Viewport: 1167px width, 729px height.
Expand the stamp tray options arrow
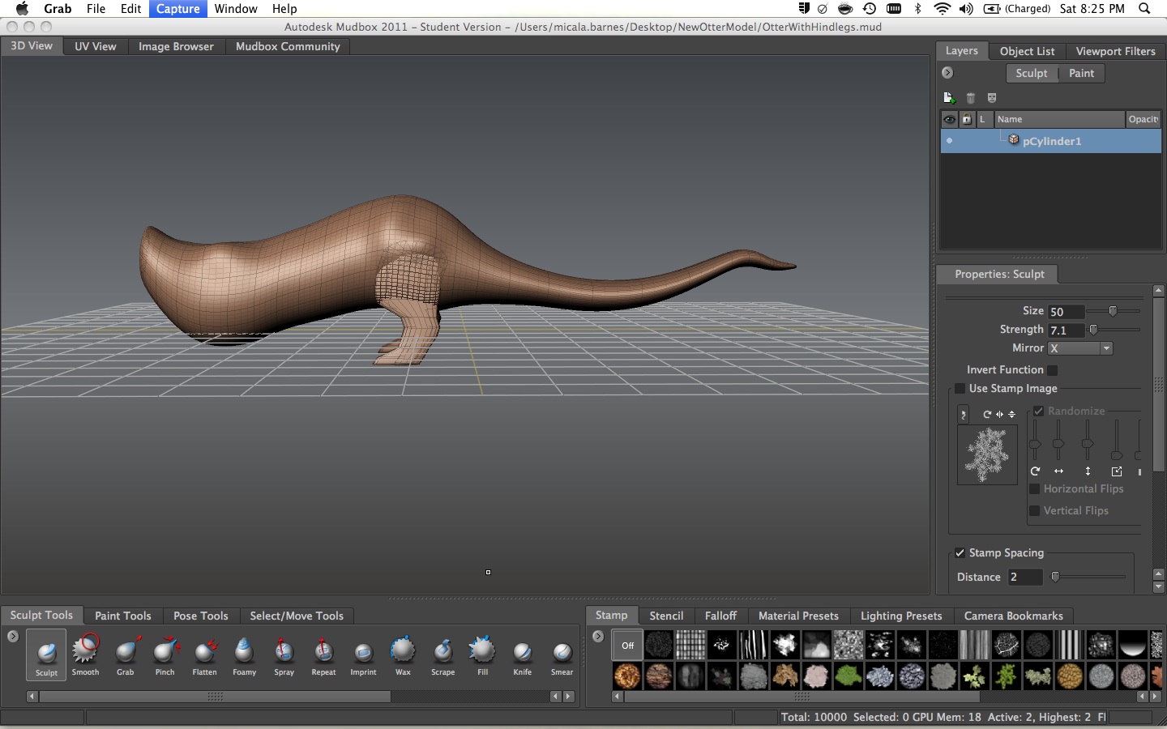(x=598, y=637)
